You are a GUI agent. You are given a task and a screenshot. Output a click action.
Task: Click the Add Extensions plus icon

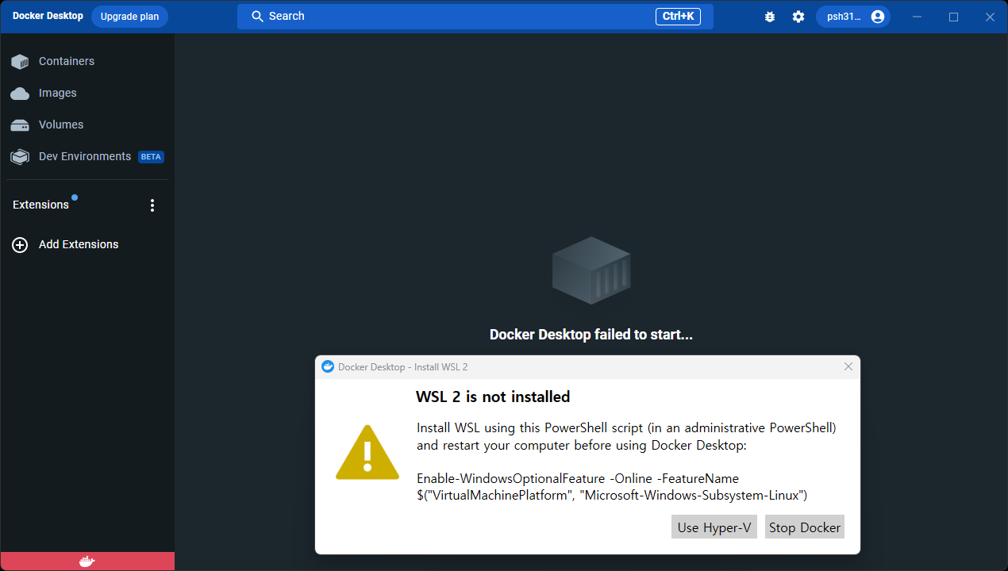20,245
